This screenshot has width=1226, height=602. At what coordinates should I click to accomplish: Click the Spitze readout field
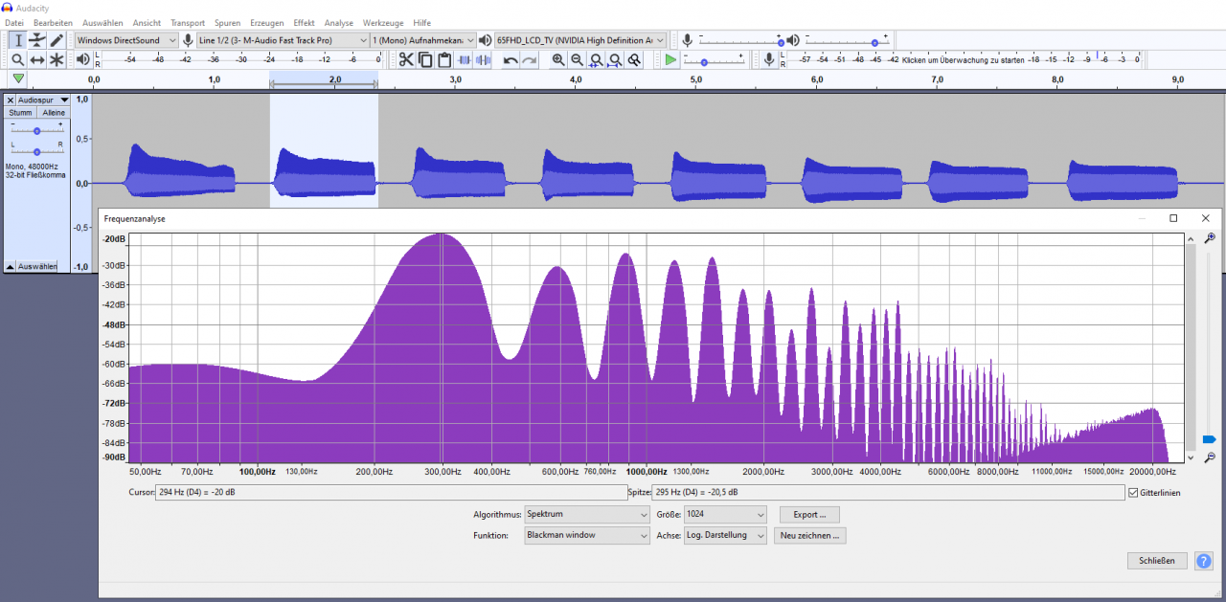[888, 493]
